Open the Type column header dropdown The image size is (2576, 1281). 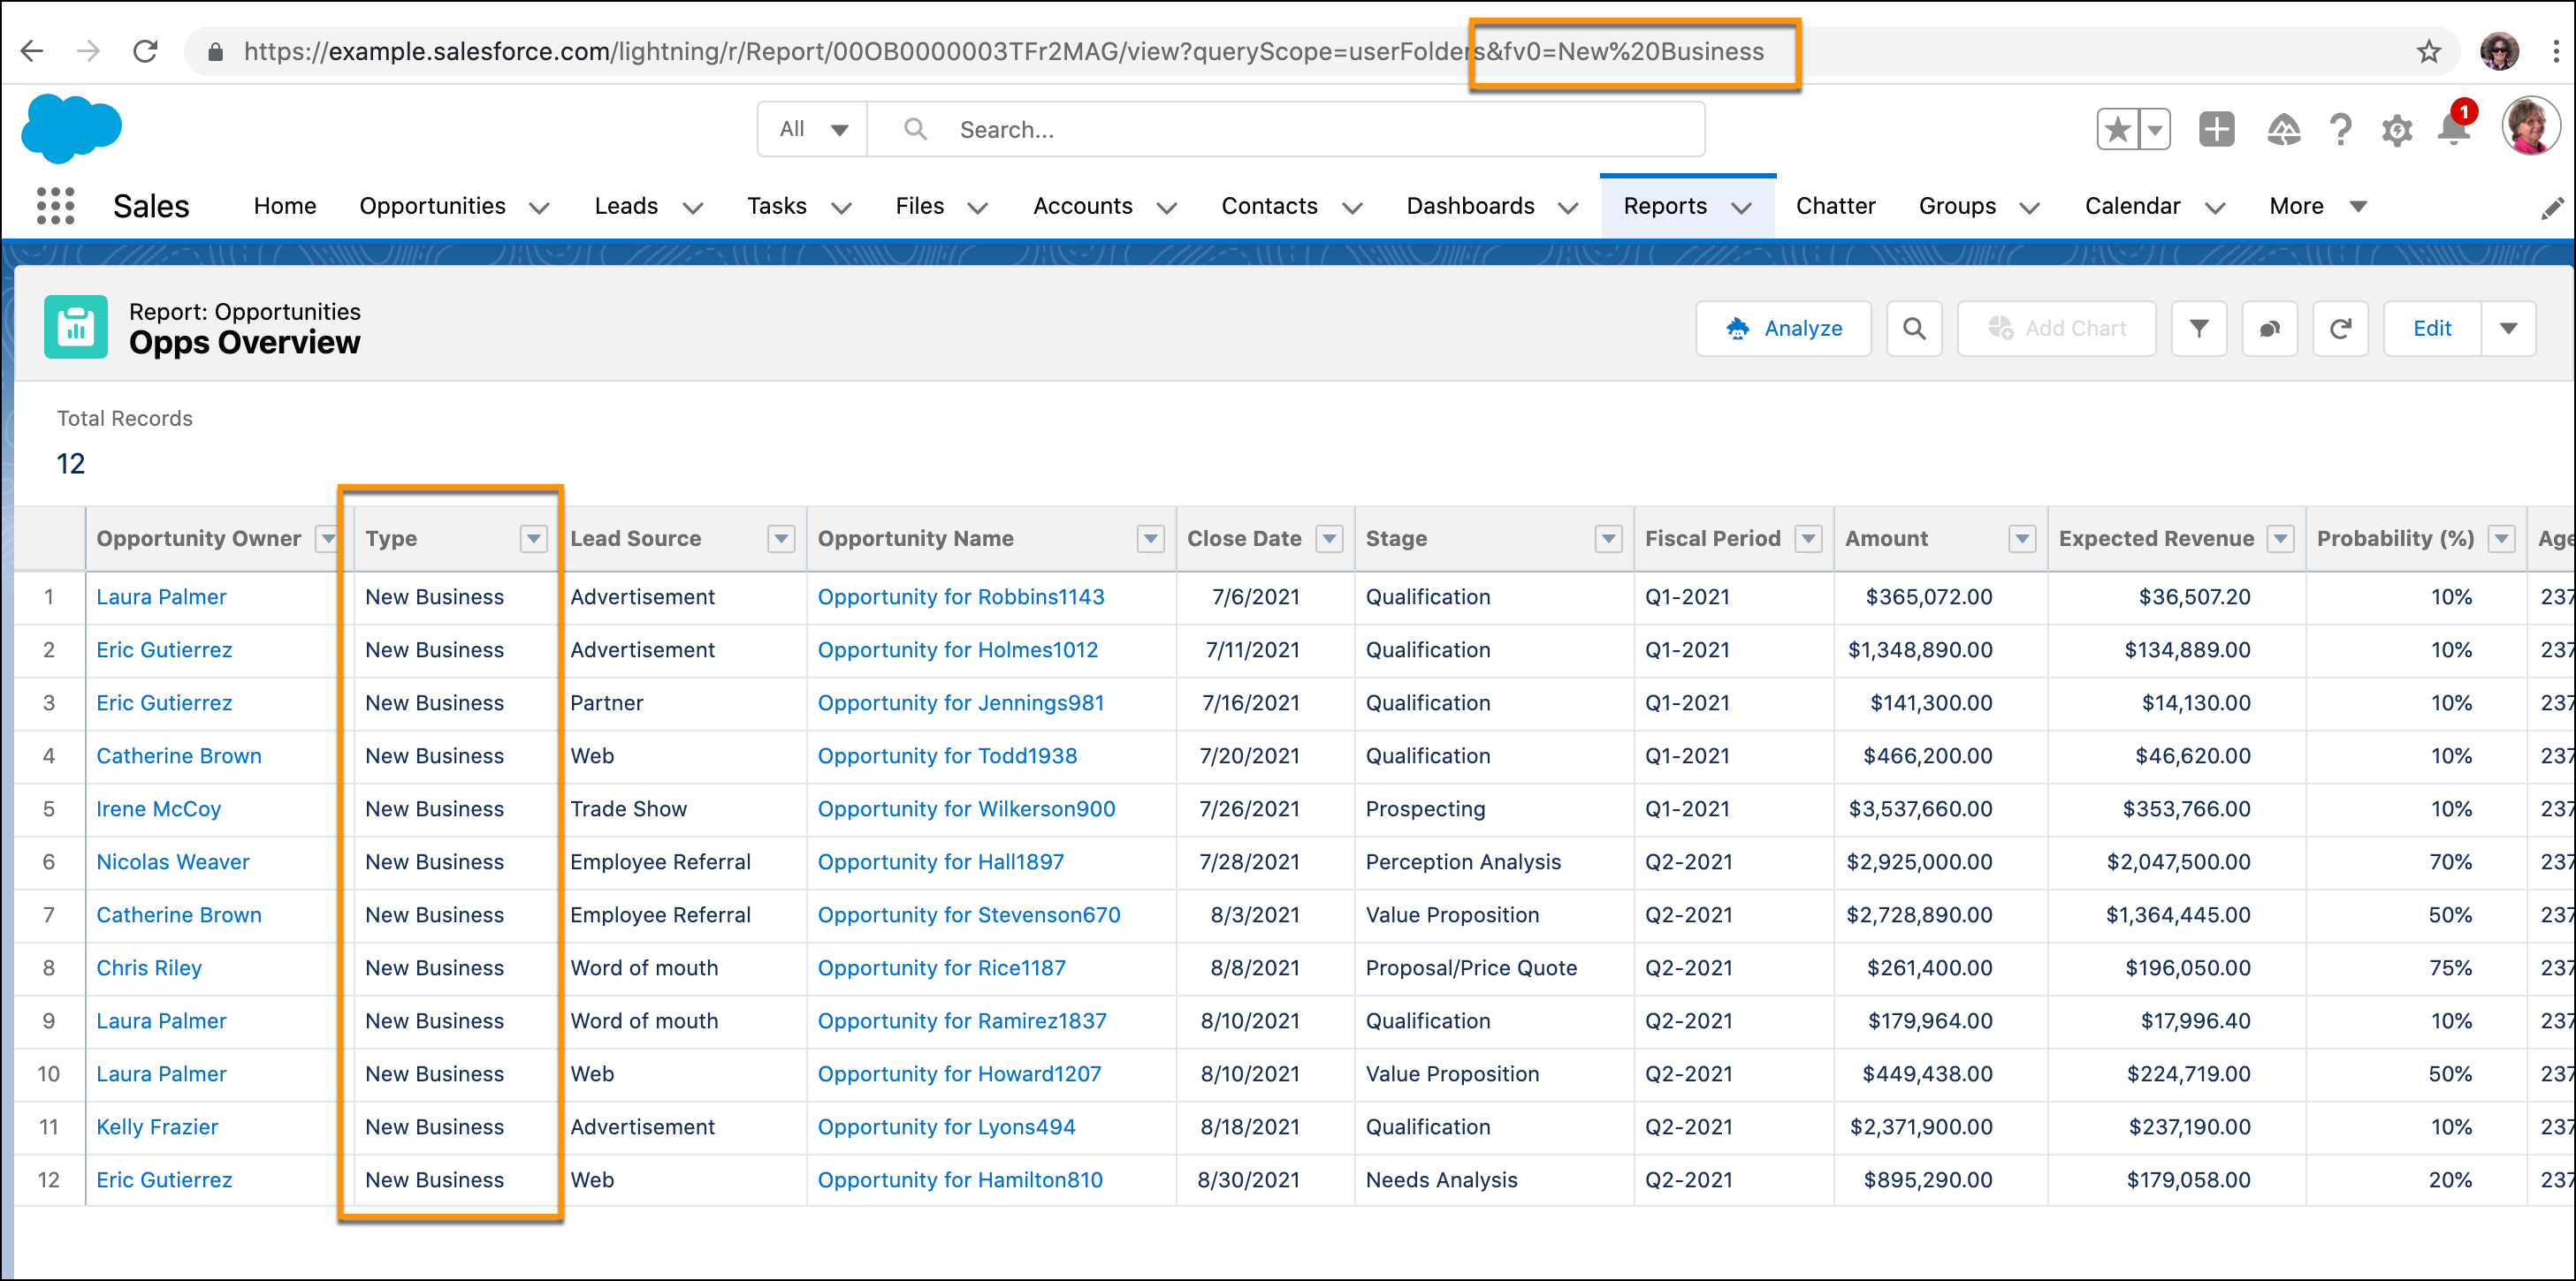pos(533,539)
